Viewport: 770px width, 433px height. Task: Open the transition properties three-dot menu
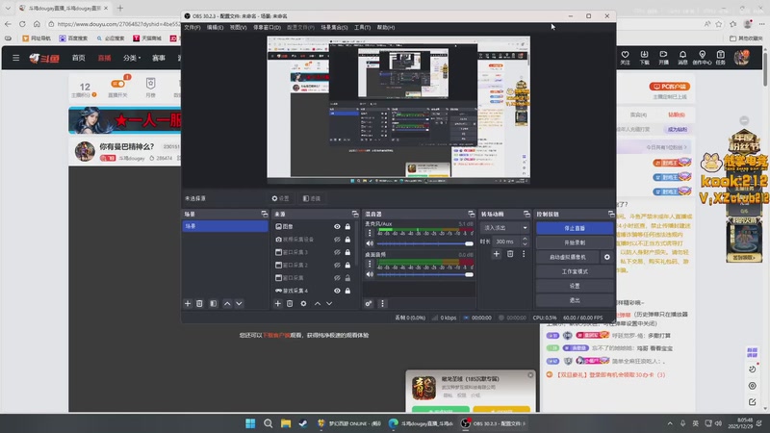(524, 254)
